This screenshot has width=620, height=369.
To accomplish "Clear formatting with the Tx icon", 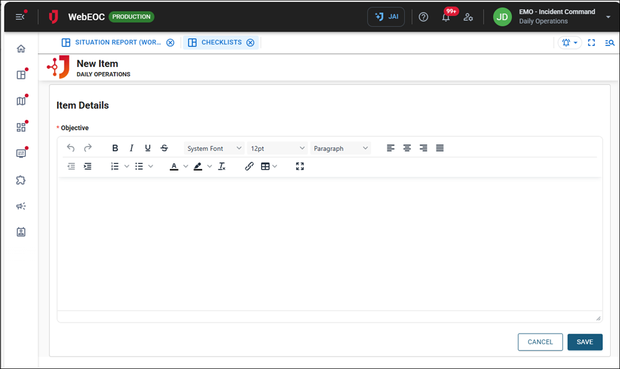I will 221,166.
